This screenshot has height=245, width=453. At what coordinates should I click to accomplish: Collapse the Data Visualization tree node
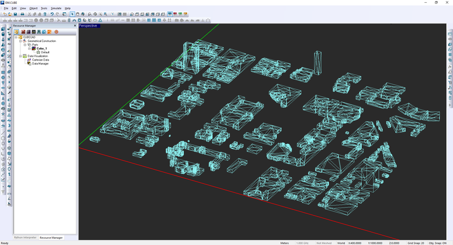coord(20,56)
